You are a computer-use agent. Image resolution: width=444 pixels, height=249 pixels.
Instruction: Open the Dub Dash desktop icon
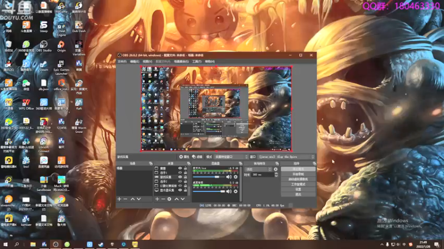[79, 27]
